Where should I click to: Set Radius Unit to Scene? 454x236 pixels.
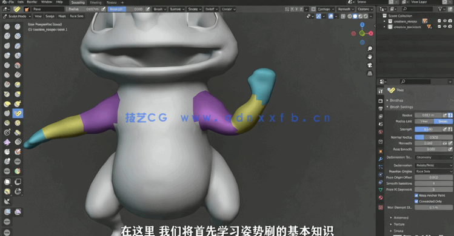pyautogui.click(x=443, y=122)
